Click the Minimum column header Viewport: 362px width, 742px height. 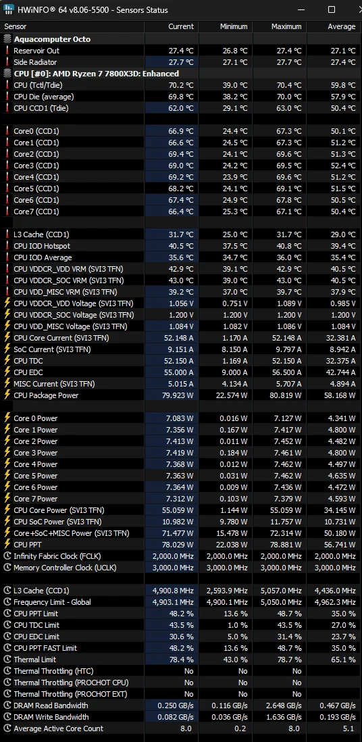(x=234, y=26)
